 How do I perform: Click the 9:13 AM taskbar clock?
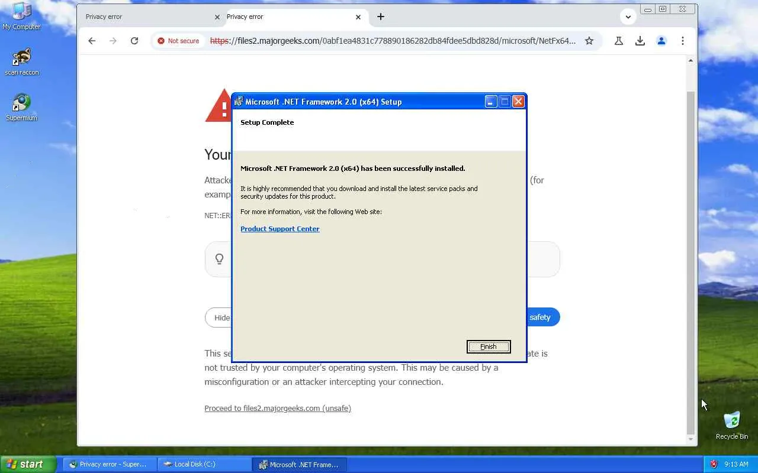(x=736, y=464)
